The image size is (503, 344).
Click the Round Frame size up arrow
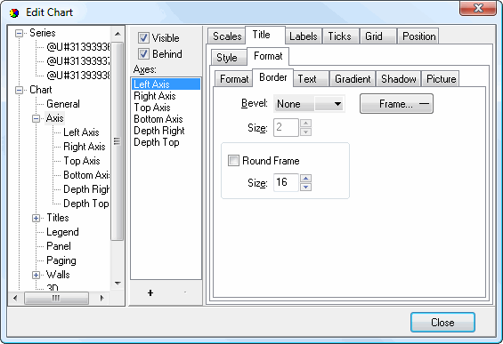pos(305,179)
